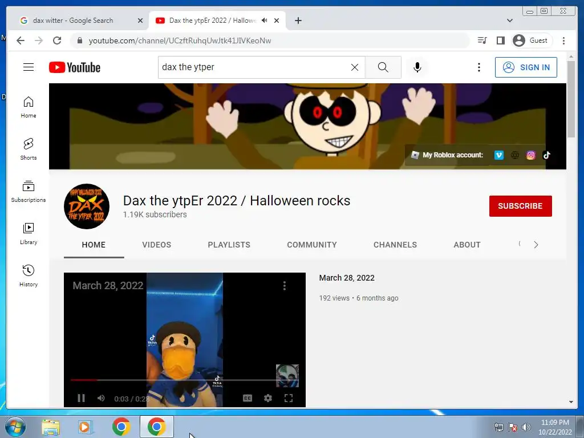The image size is (584, 438).
Task: Click the video title overlay March 28, 2022
Action: pos(108,286)
